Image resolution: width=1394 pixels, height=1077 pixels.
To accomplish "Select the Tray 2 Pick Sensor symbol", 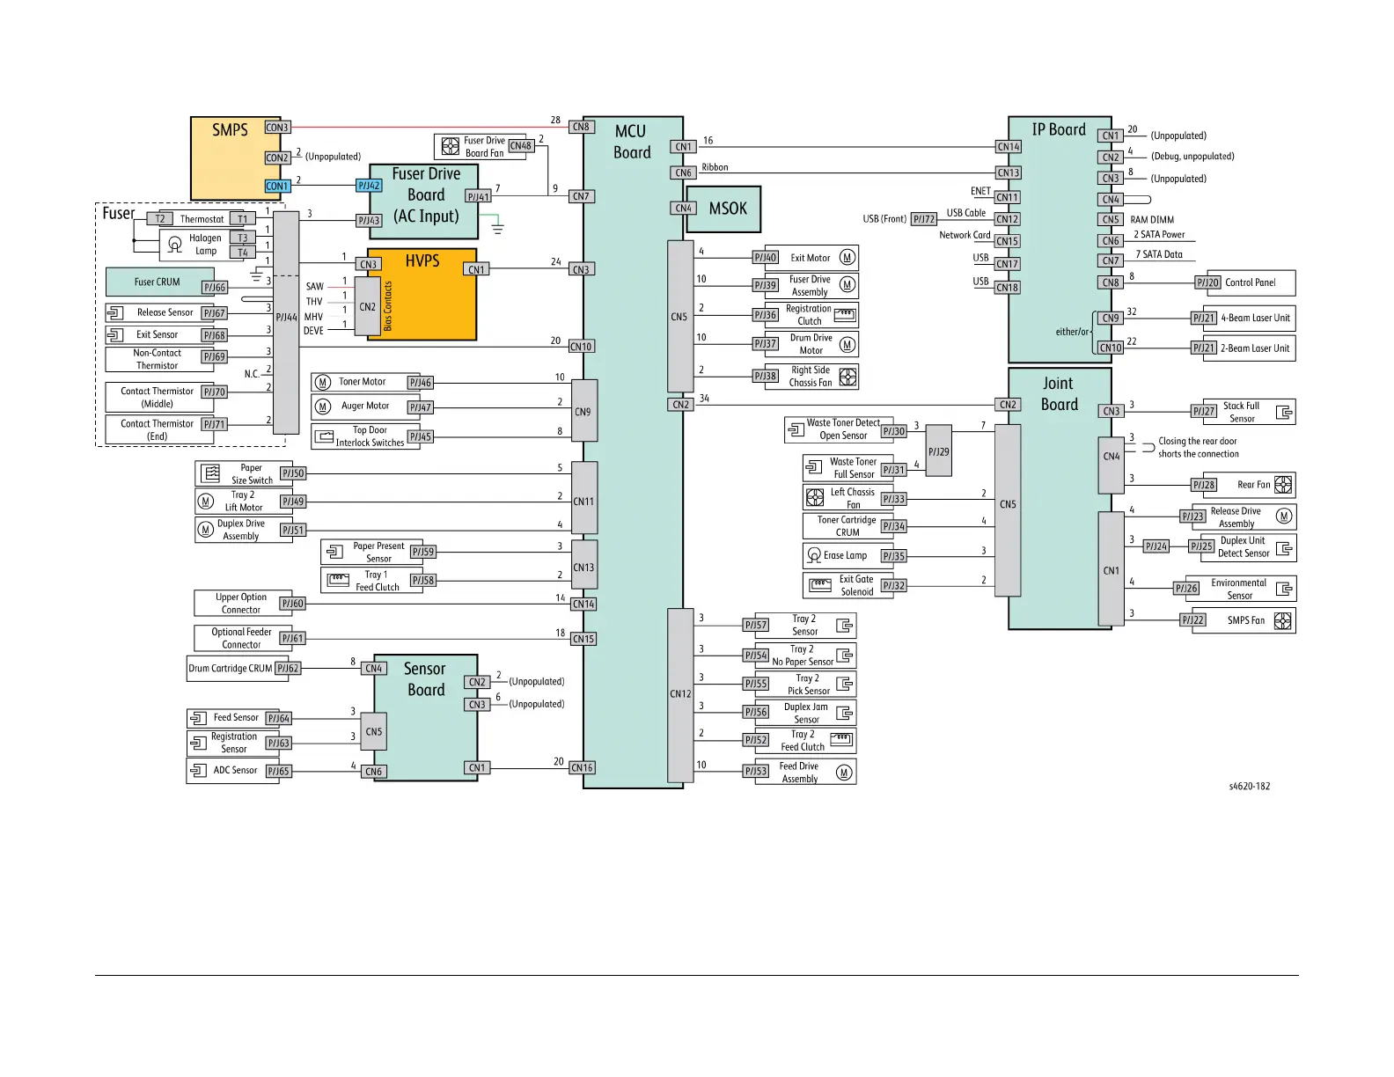I will 844,684.
